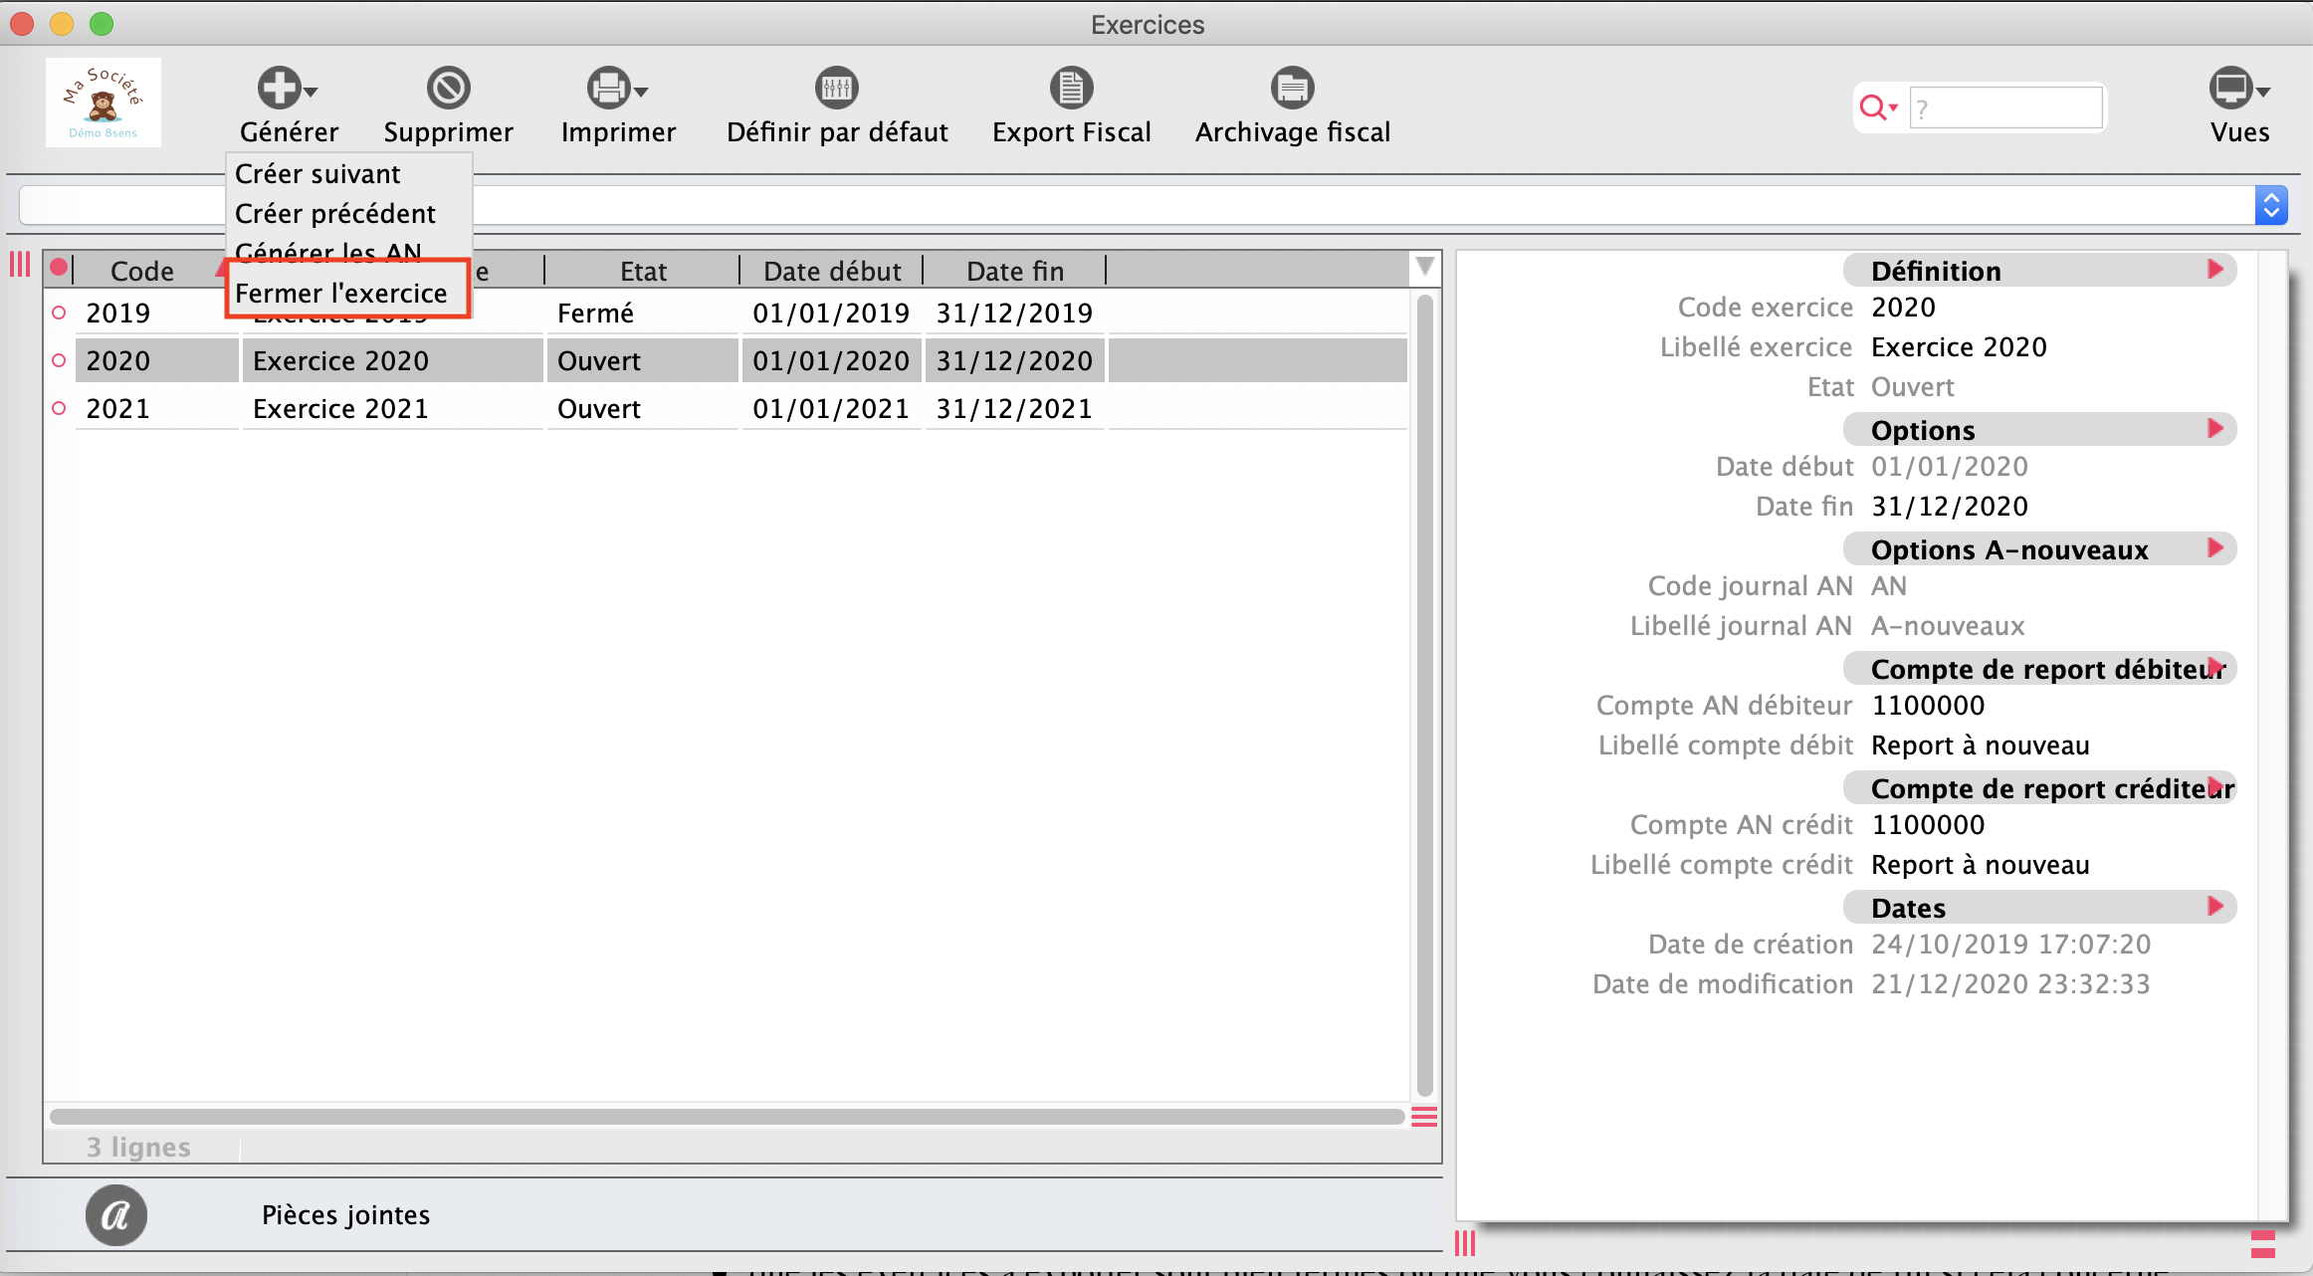Sort by the Date début column header
The width and height of the screenshot is (2313, 1276).
[x=832, y=271]
